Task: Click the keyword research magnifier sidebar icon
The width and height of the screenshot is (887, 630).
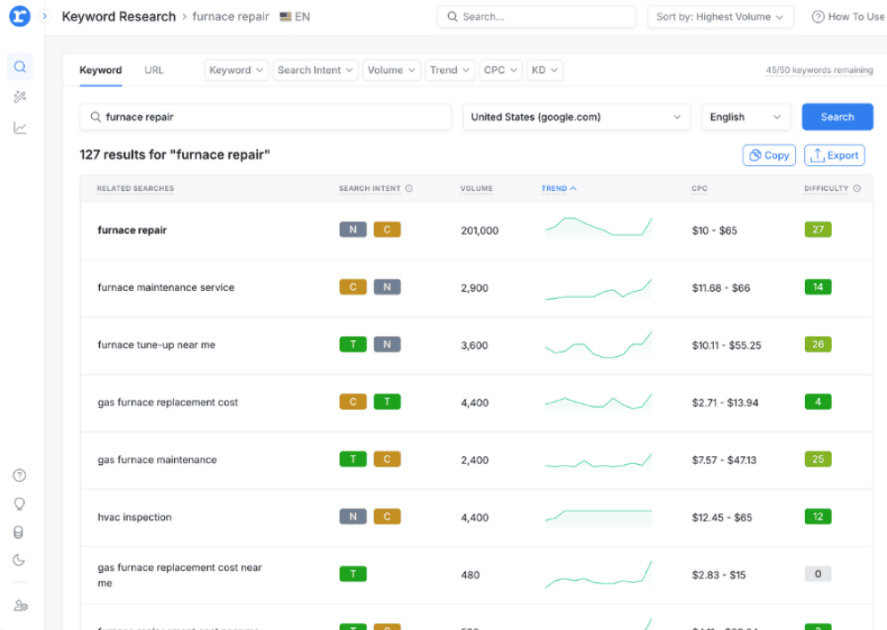Action: [20, 67]
